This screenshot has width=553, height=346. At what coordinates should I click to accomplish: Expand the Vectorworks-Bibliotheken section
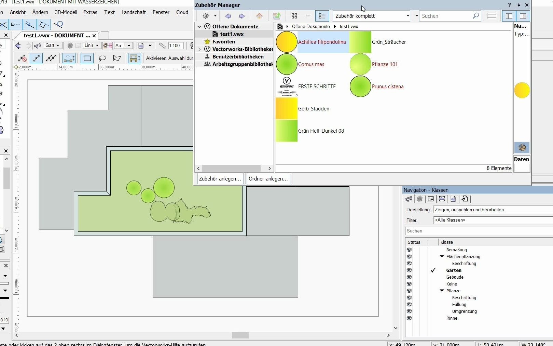199,49
